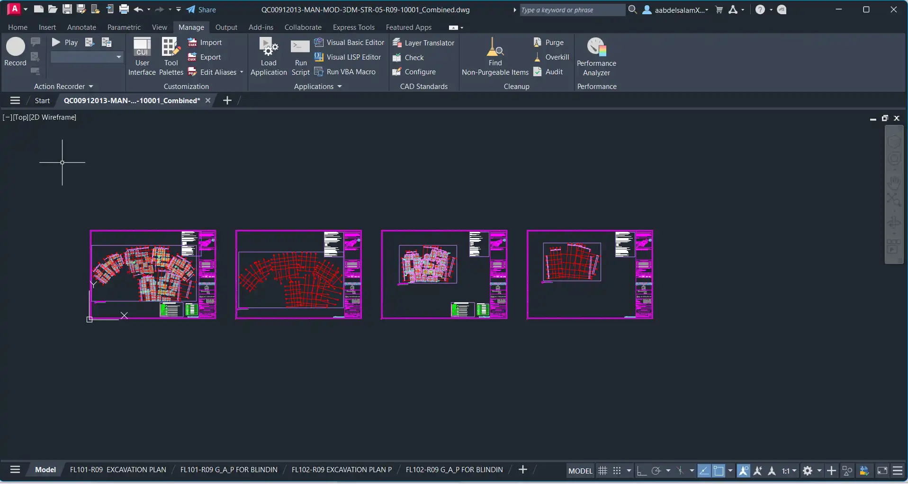The image size is (908, 484).
Task: Open the User Interface customization
Action: (142, 57)
